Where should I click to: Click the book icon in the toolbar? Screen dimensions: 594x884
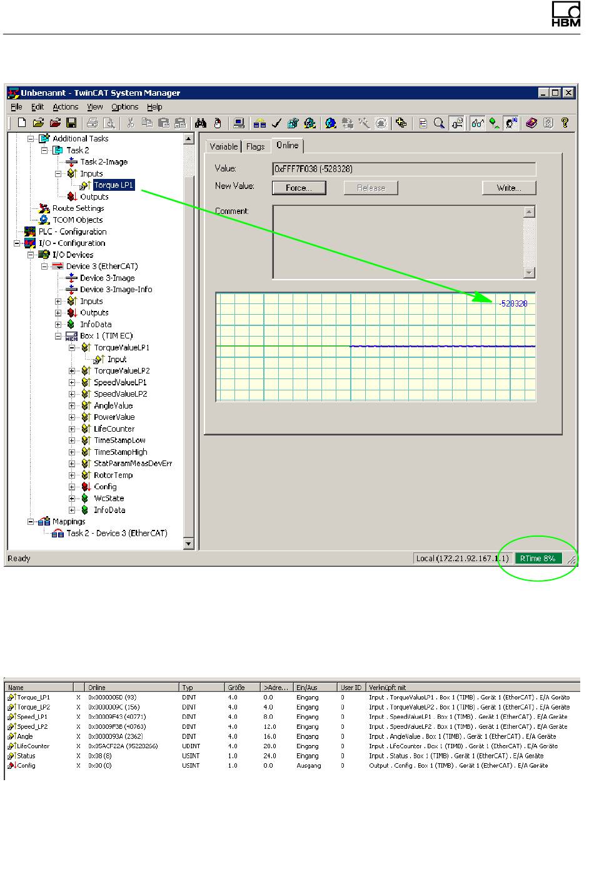pyautogui.click(x=531, y=123)
